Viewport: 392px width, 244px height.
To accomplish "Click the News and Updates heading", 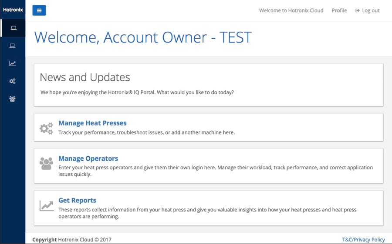I will pos(85,77).
